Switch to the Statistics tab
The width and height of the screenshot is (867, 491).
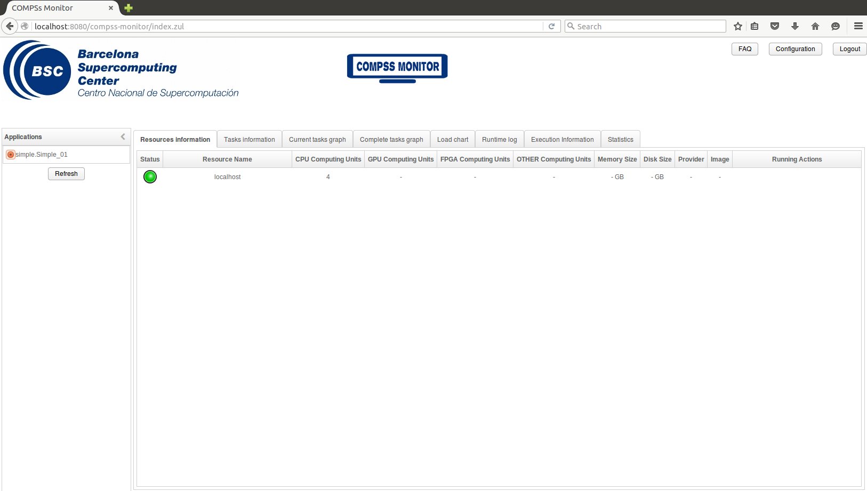click(x=621, y=140)
